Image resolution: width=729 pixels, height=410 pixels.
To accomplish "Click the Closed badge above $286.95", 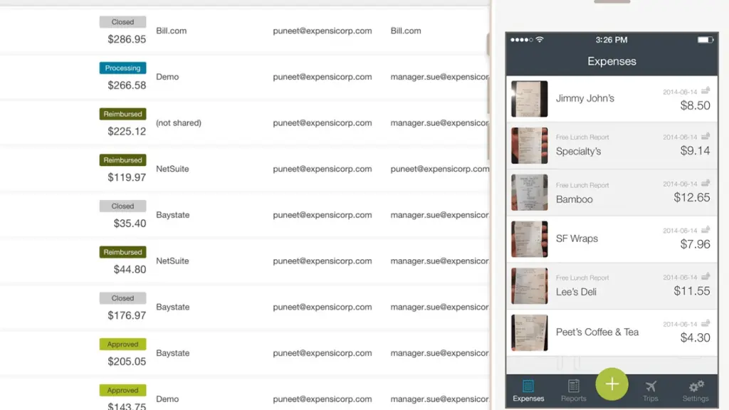I will (x=122, y=21).
